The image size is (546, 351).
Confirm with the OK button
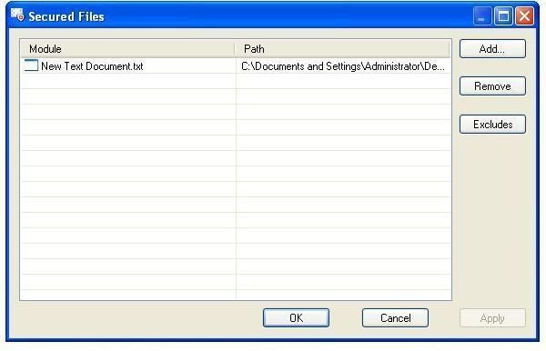(296, 317)
